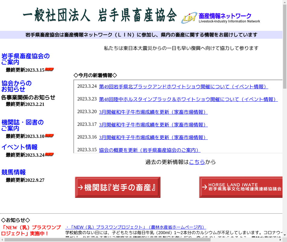Click the scroll right arrow
Screen dimensions: 287x242
[x=280, y=240]
